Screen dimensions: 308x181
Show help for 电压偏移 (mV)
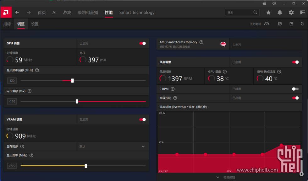tap(30, 91)
